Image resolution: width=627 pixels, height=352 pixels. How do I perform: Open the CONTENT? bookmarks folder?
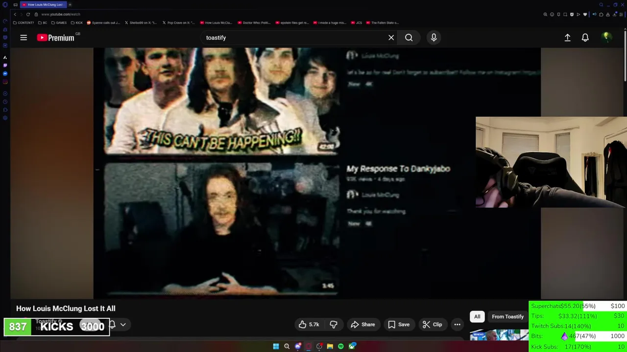[x=24, y=22]
